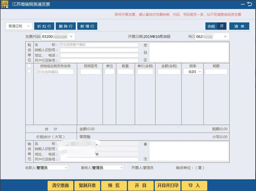Viewport: 256px width, 191px height.
Task: Minimize the invoice window
Action: pyautogui.click(x=243, y=4)
